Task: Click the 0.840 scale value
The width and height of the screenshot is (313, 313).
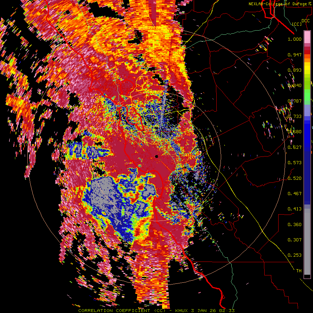Action: pos(295,86)
